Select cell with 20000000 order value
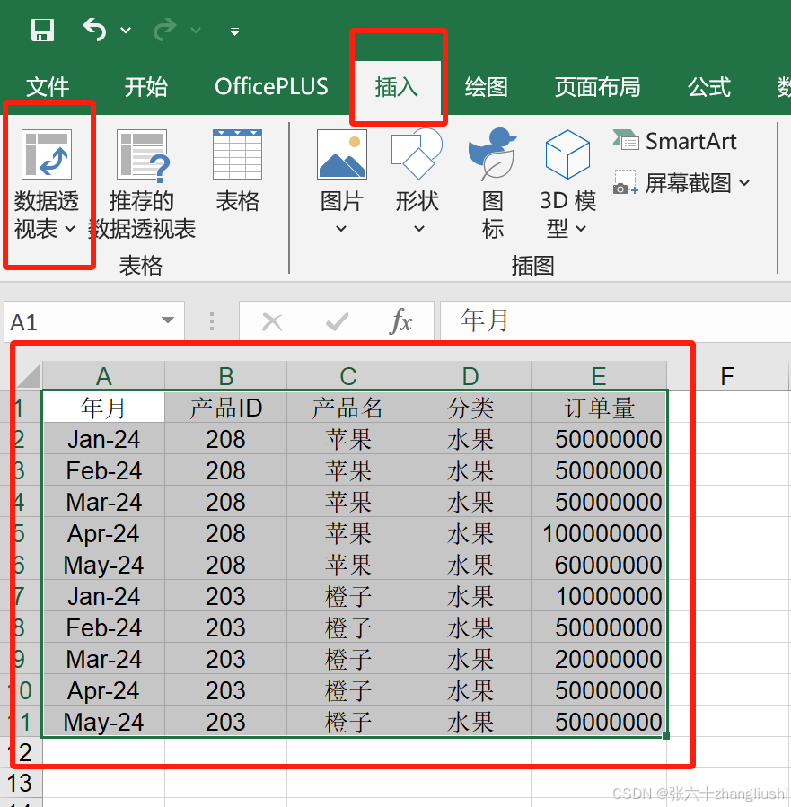791x807 pixels. click(599, 659)
